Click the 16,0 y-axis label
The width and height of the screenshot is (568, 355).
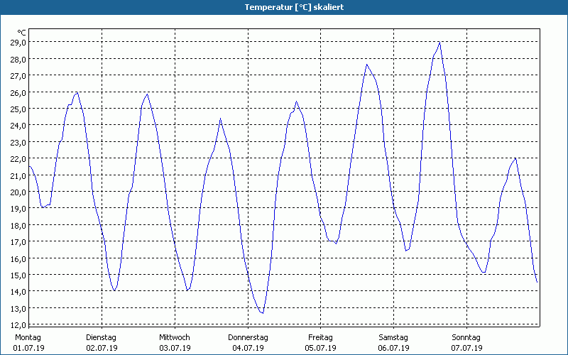(18, 258)
